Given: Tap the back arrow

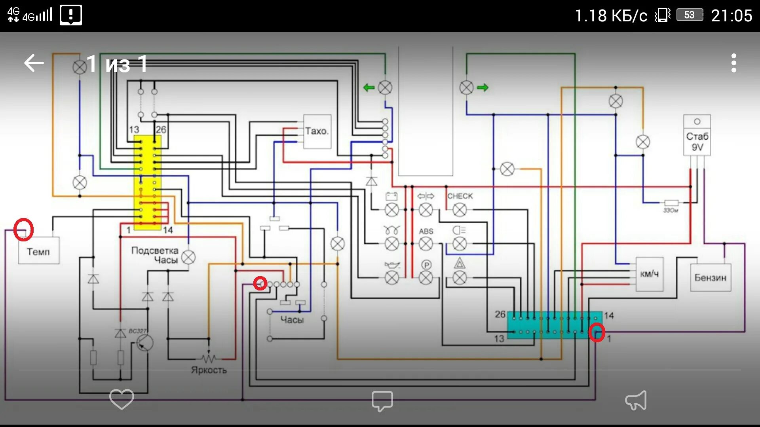Looking at the screenshot, I should (x=34, y=63).
